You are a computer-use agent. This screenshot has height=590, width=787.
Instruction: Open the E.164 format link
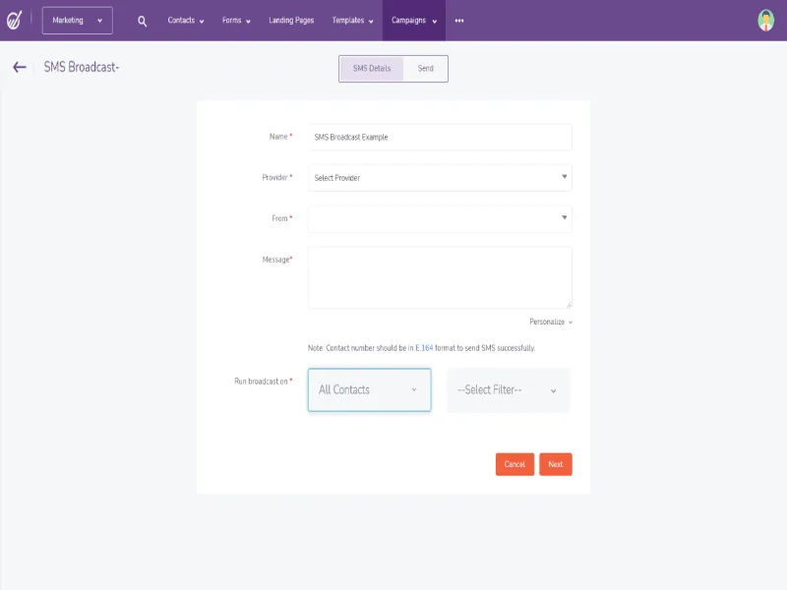coord(424,348)
